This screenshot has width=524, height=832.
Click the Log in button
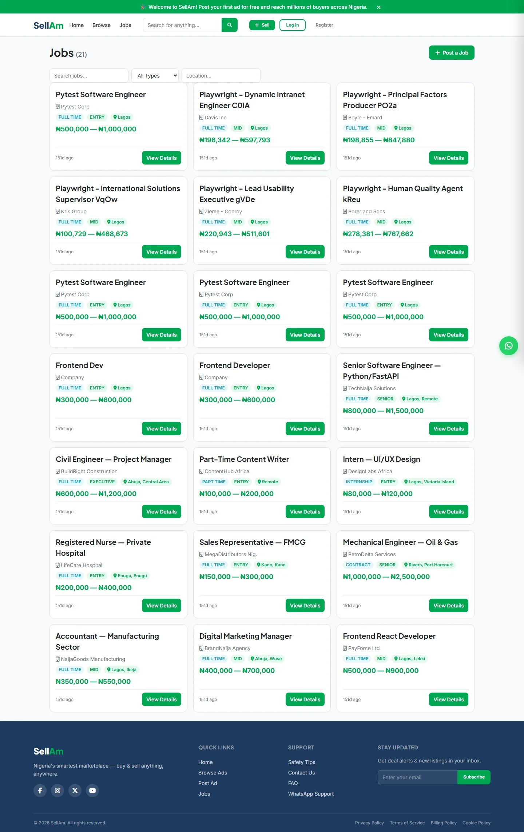(293, 25)
